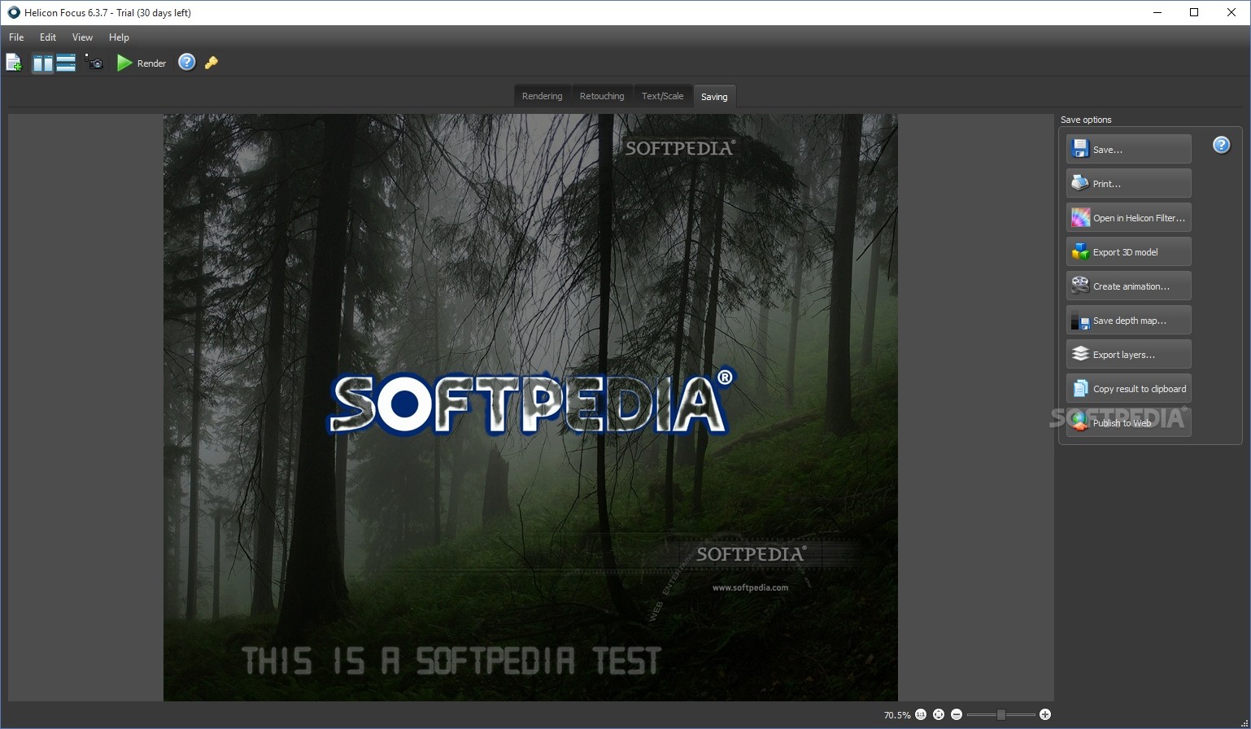
Task: Click the zoom slider handle
Action: pos(1000,714)
